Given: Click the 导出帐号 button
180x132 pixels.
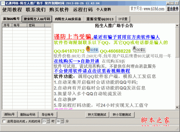Looking at the screenshot, I should 47,115.
